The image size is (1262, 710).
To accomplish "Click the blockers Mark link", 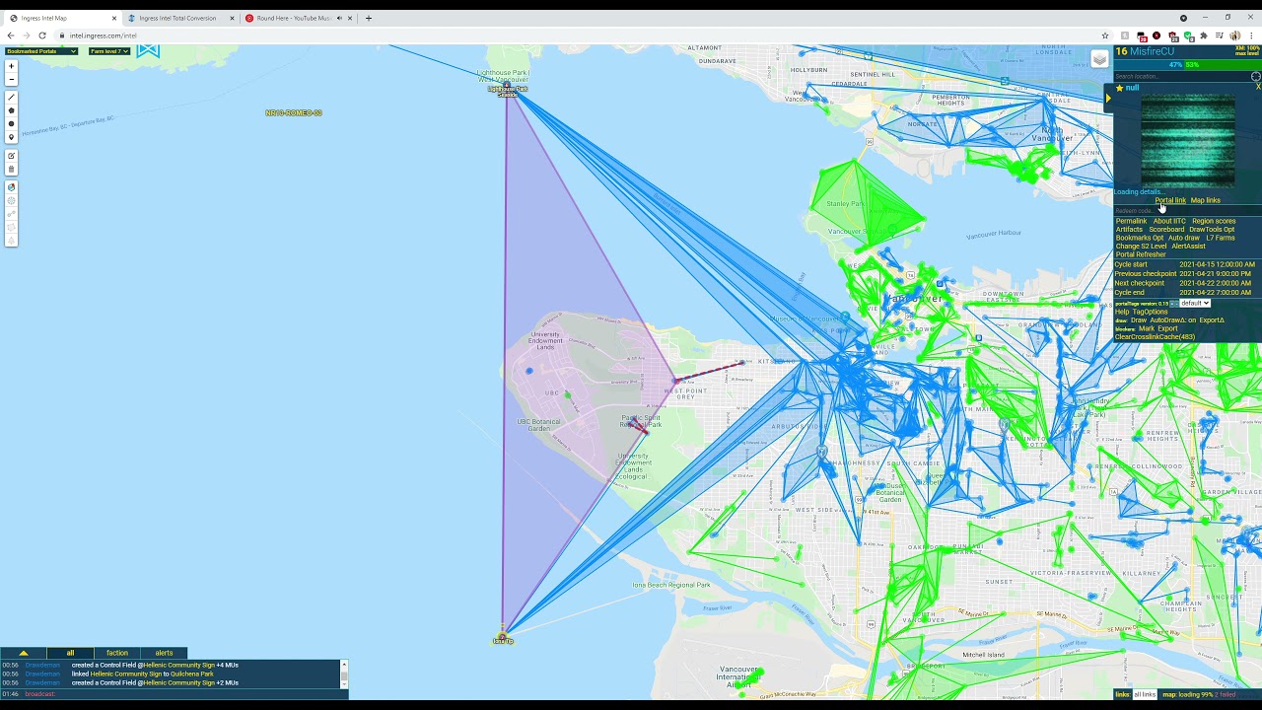I will pyautogui.click(x=1147, y=328).
